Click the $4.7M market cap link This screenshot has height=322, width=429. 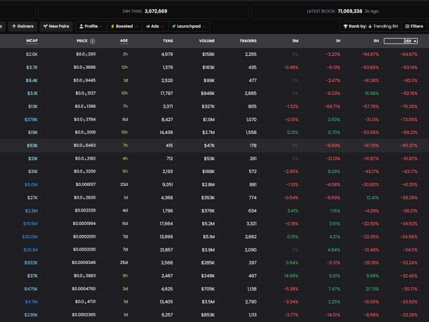tap(31, 302)
